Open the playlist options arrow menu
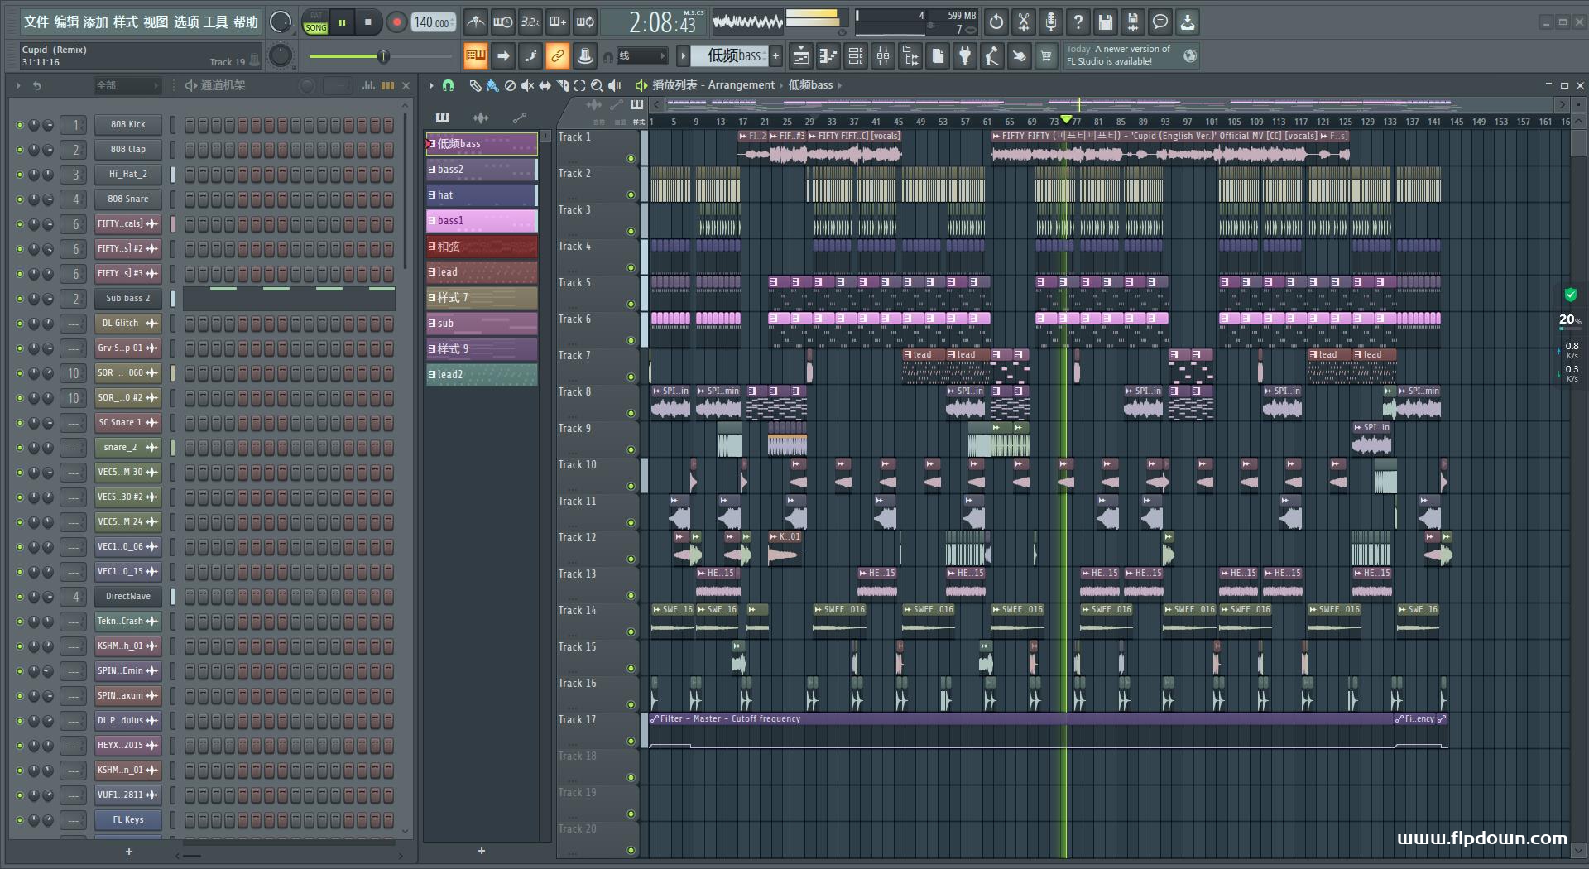This screenshot has height=869, width=1589. (x=431, y=85)
